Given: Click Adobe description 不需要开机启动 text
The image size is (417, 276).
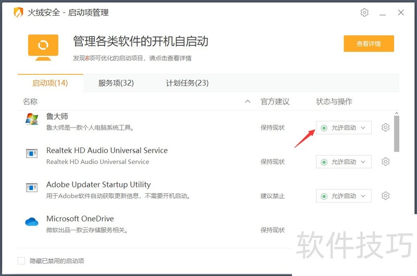Looking at the screenshot, I should click(167, 196).
